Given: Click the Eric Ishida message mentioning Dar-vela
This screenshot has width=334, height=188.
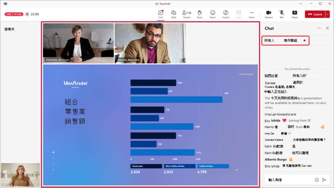Looking at the screenshot, I should pos(288,166).
